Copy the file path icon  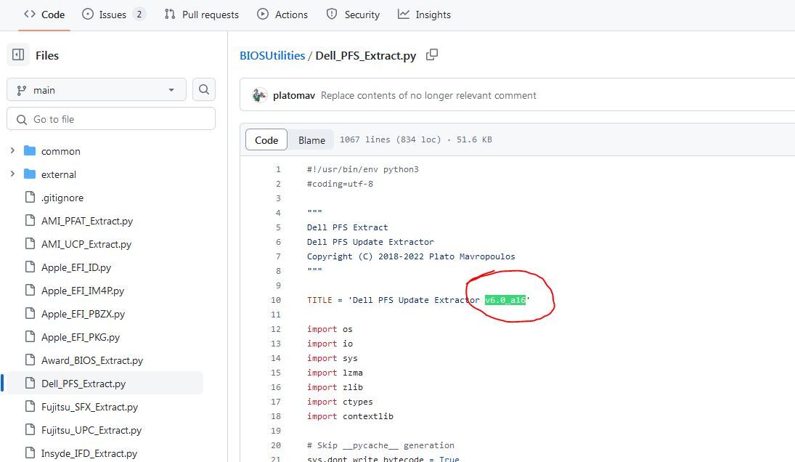tap(431, 54)
